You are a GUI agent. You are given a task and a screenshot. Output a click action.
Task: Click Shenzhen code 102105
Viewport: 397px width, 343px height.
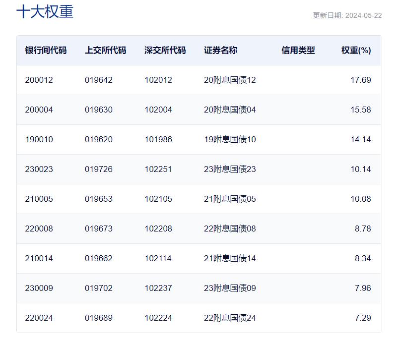click(x=158, y=199)
